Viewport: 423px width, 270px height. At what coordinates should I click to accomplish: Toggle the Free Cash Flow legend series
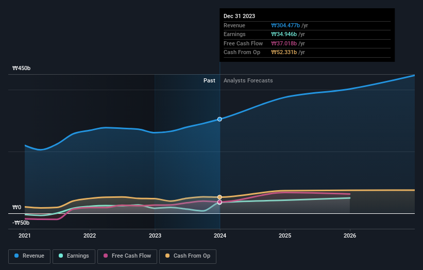(x=127, y=256)
